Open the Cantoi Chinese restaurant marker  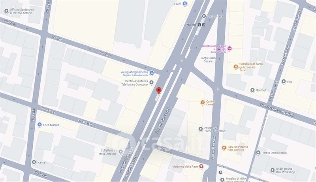pyautogui.click(x=203, y=103)
